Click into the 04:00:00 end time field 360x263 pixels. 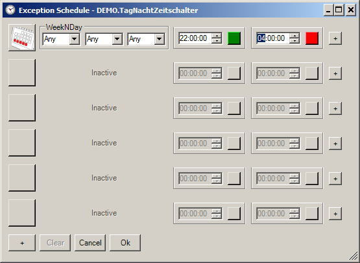click(272, 38)
